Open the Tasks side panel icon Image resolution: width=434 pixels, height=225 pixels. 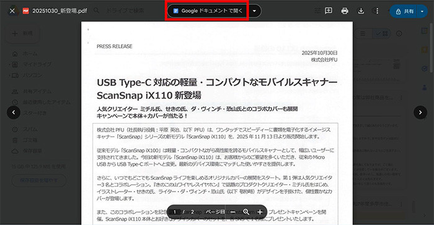(x=425, y=69)
